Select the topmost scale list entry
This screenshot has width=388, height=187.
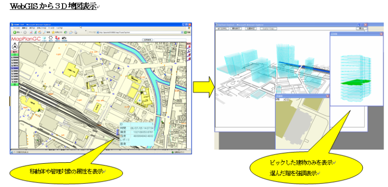(x=15, y=57)
